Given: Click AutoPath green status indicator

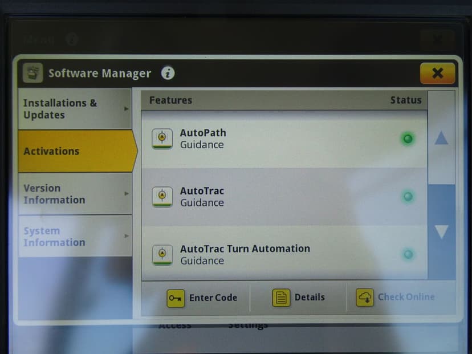Looking at the screenshot, I should 408,139.
